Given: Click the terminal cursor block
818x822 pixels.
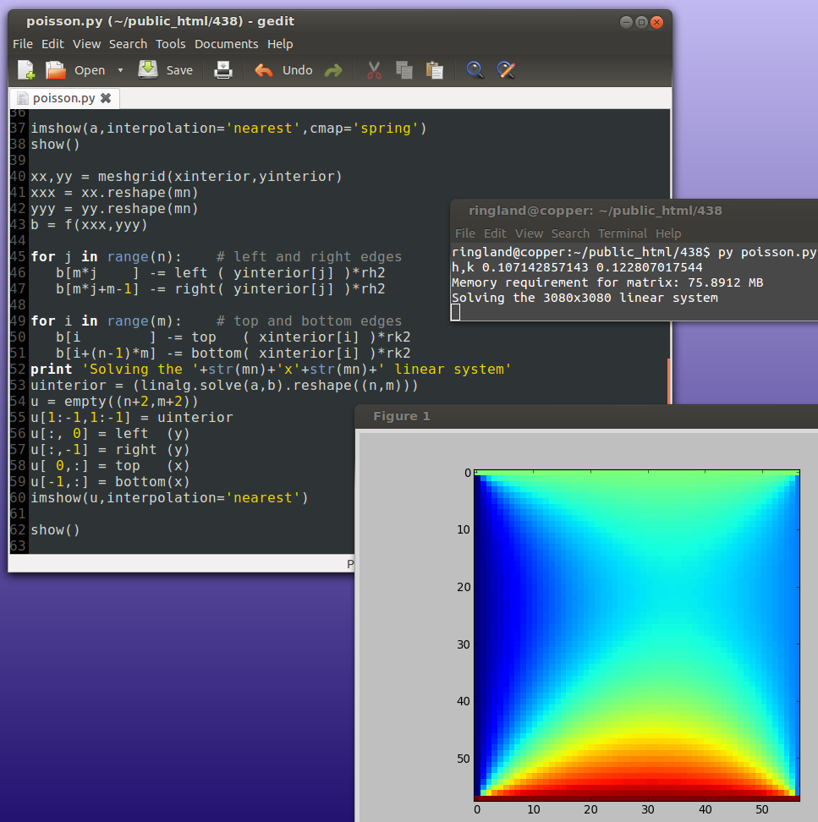Looking at the screenshot, I should (455, 312).
